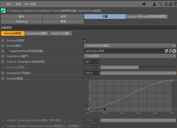Toggle the animation dot for Weight[强度]
177x128 pixels.
point(3,79)
